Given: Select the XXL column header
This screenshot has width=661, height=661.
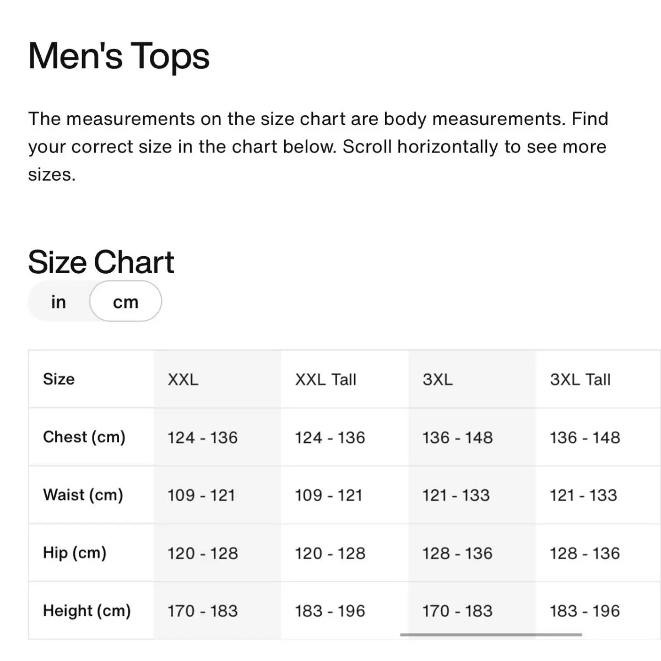Looking at the screenshot, I should tap(183, 380).
